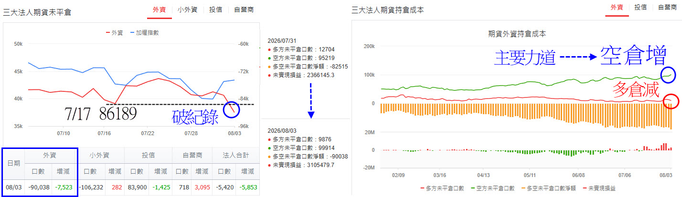This screenshot has width=682, height=197.
Task: Open 自營商 tab in 期貨持倉成本 panel
Action: (667, 7)
